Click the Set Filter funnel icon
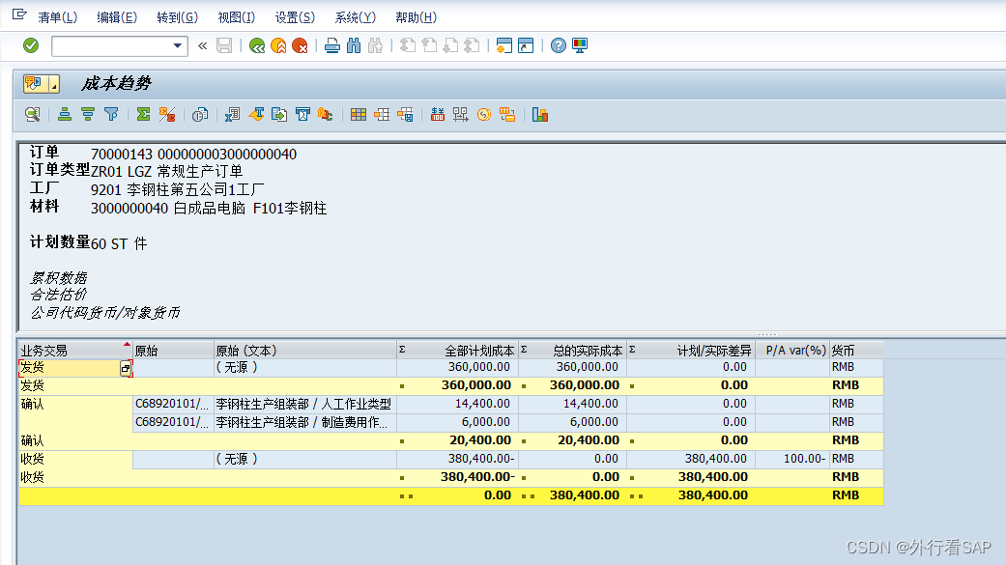 pyautogui.click(x=111, y=114)
